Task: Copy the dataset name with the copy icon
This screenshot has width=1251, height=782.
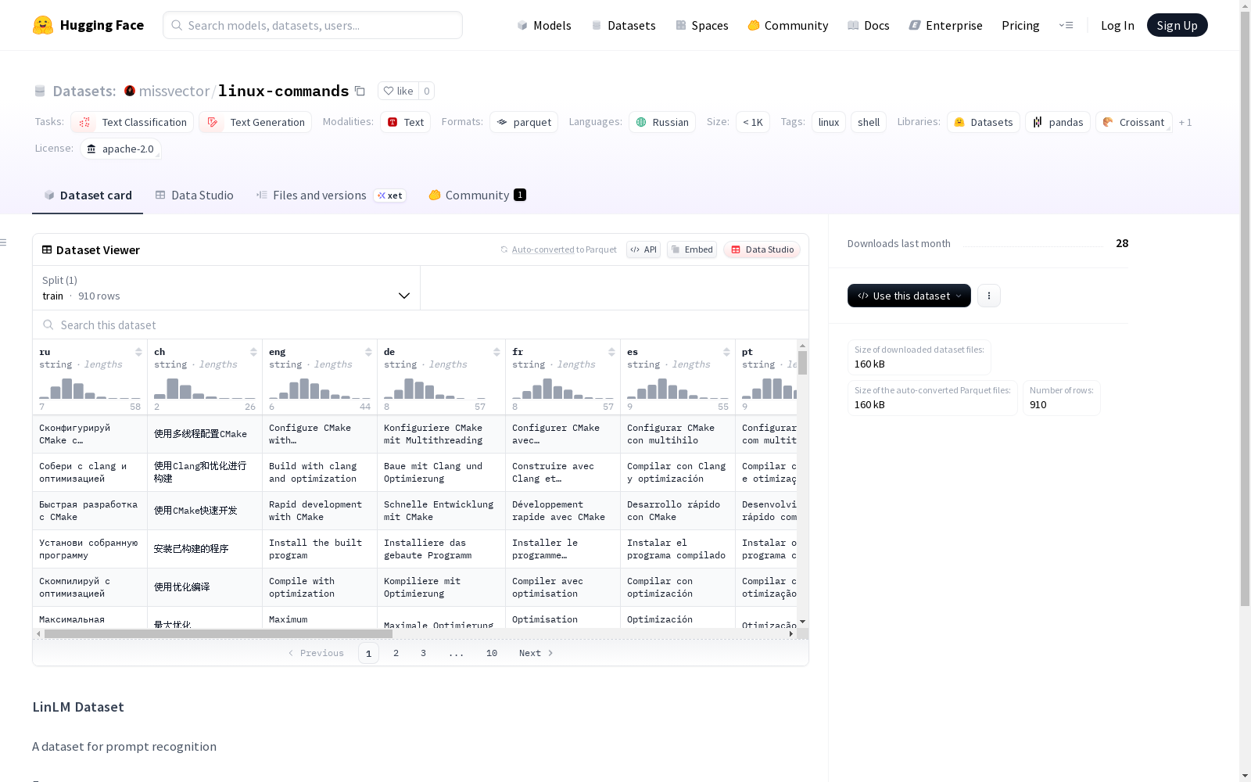Action: coord(360,91)
